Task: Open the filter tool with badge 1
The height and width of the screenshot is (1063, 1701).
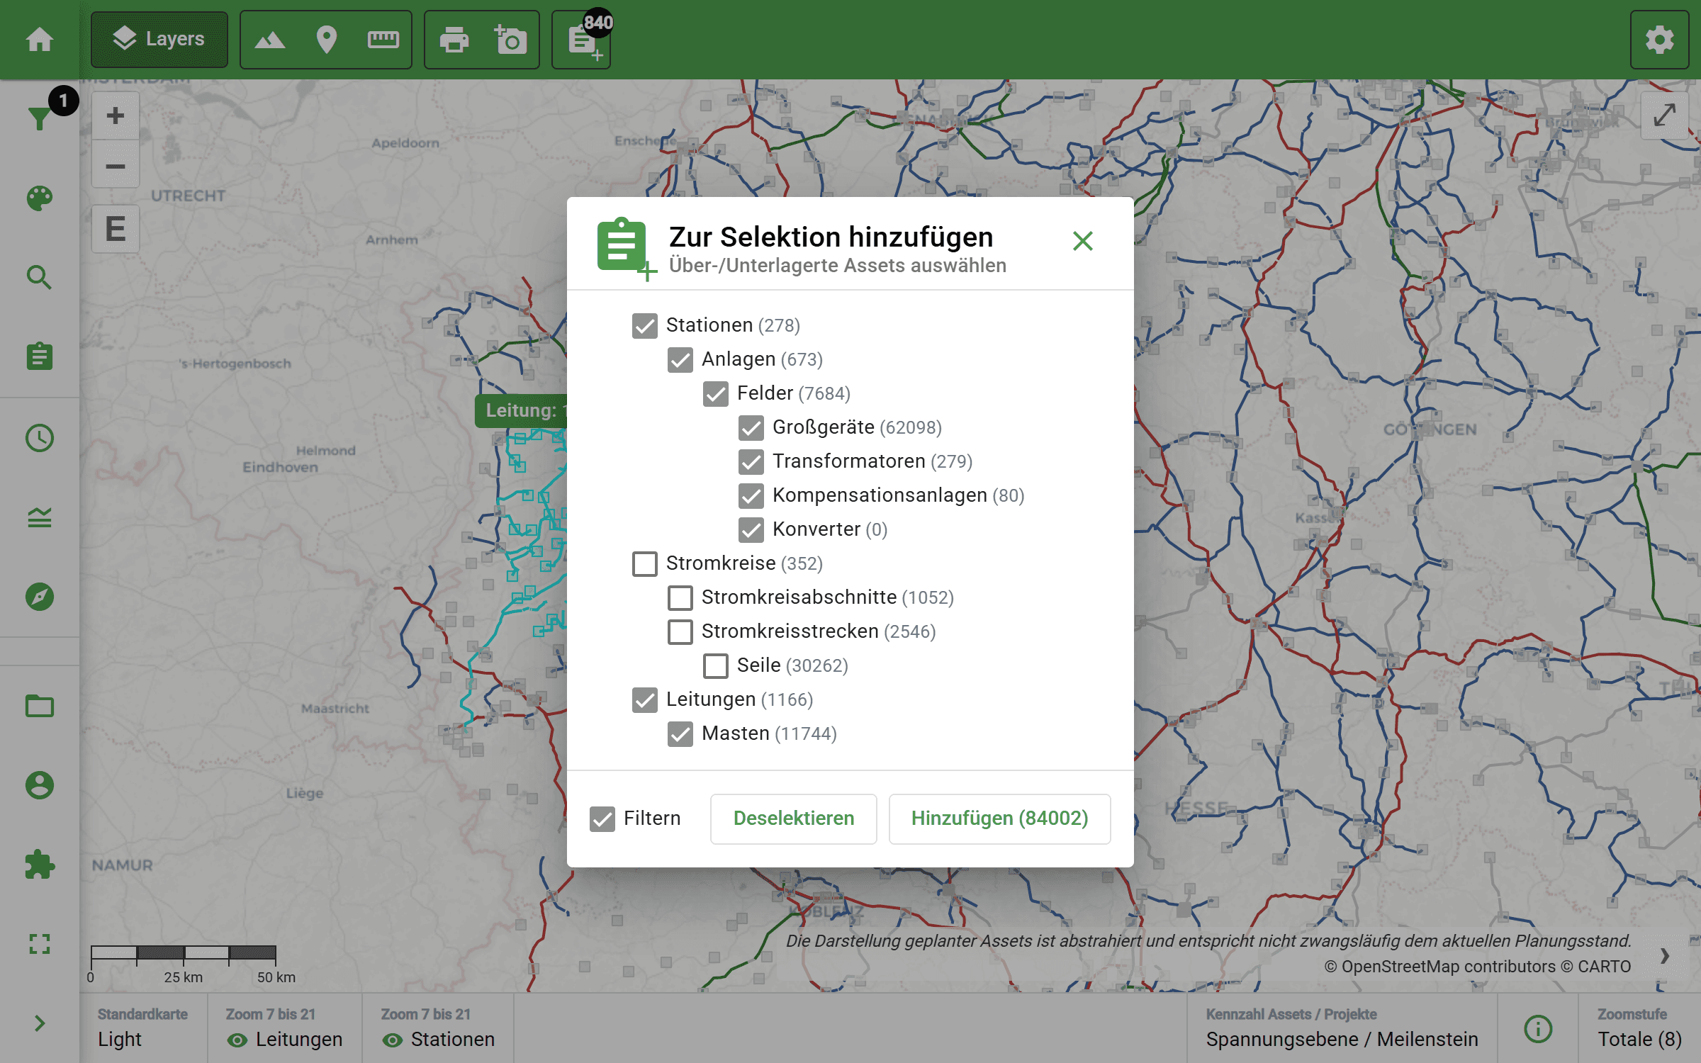Action: click(40, 118)
